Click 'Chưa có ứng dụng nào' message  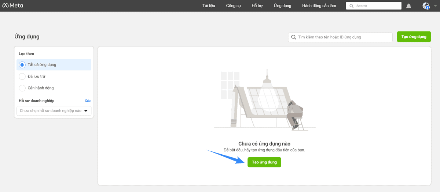click(264, 144)
